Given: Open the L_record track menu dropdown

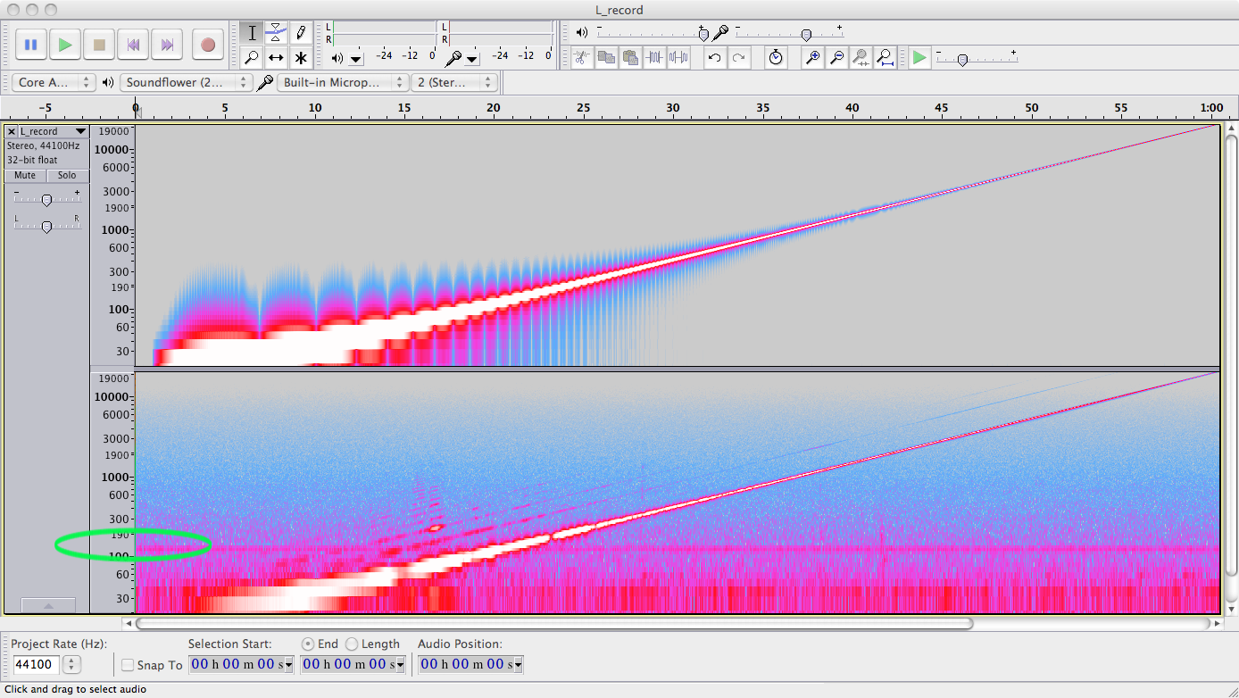Looking at the screenshot, I should point(80,131).
